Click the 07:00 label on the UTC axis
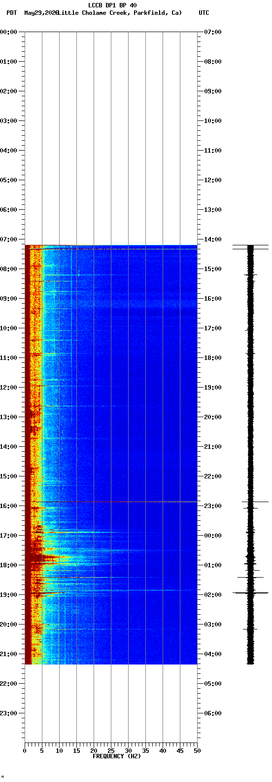 213,32
